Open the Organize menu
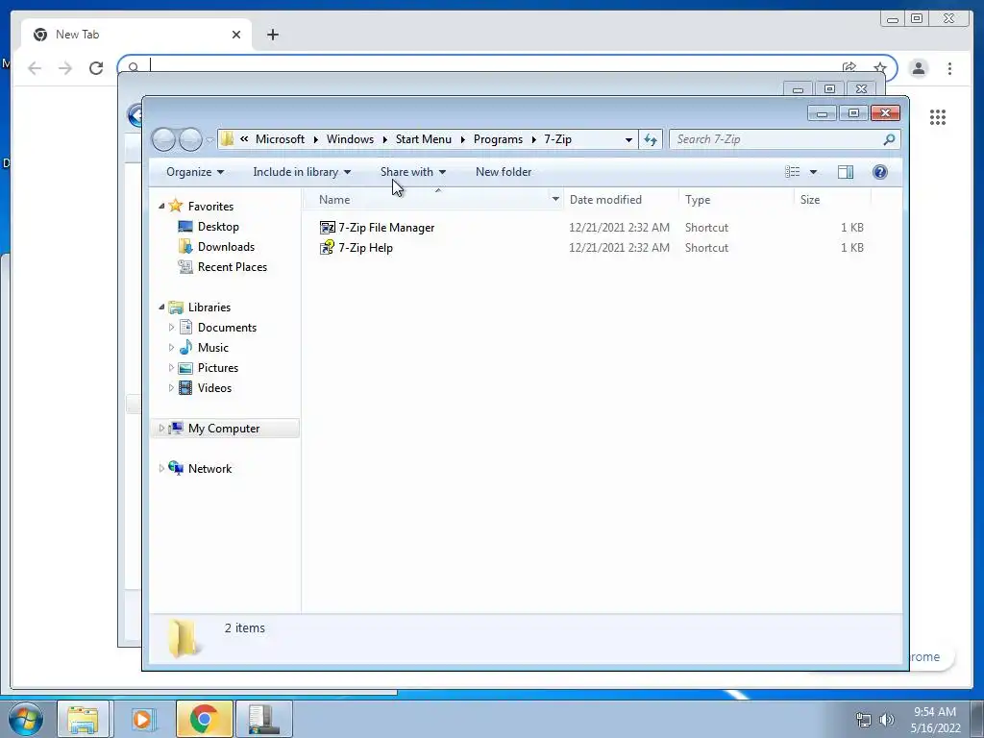984x738 pixels. [x=194, y=172]
